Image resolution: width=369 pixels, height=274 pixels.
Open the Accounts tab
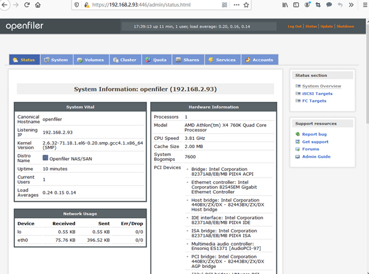(260, 60)
